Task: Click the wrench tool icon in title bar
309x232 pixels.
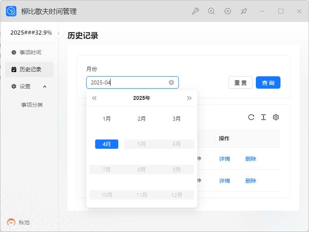Action: click(195, 11)
